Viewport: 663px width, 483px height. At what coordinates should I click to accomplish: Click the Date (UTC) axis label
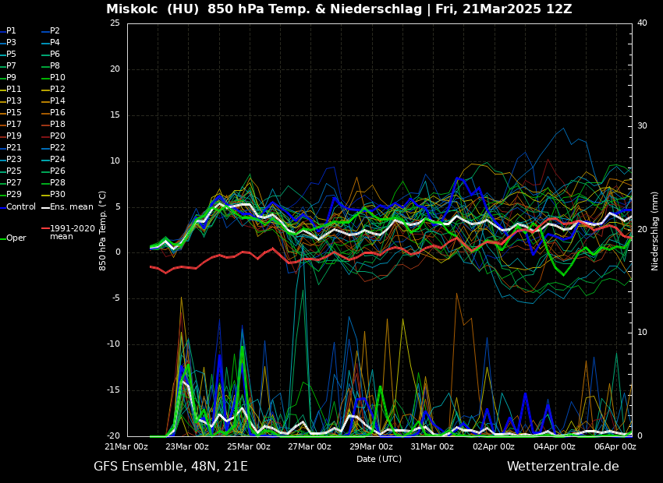pyautogui.click(x=379, y=459)
